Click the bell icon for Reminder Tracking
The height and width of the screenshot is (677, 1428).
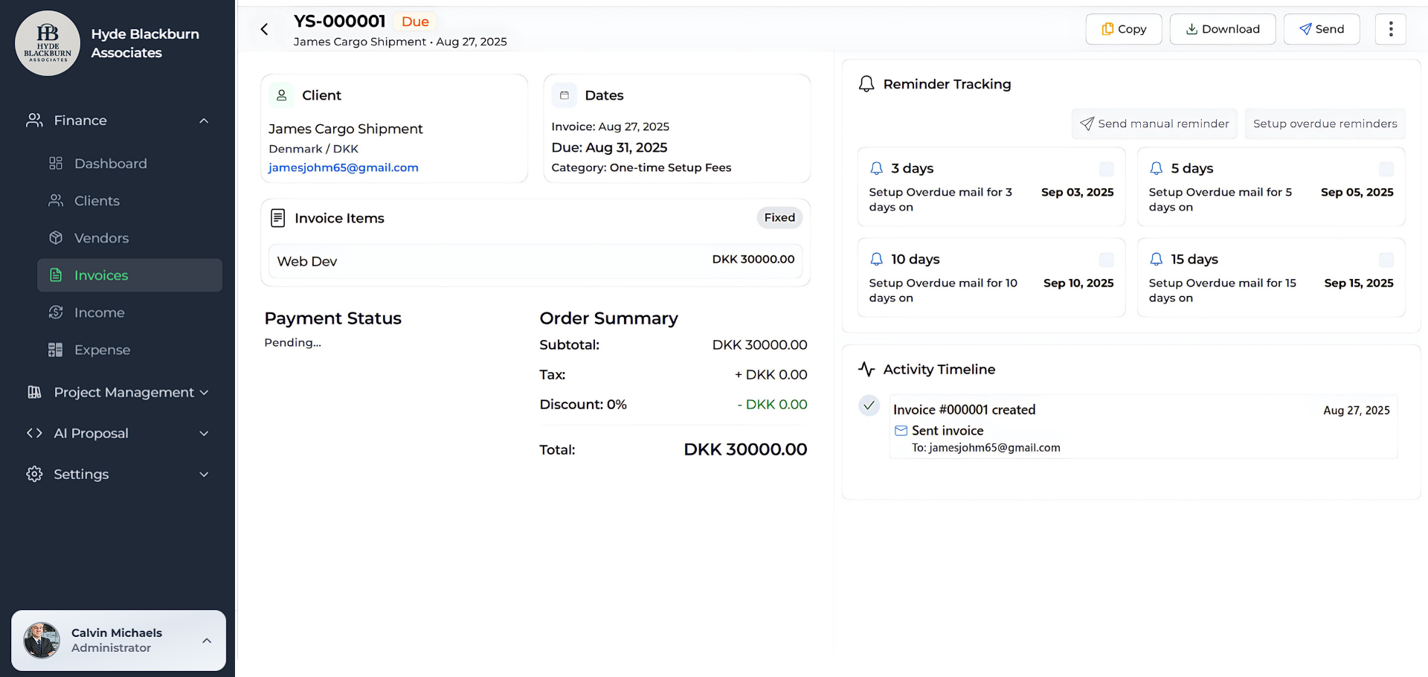866,84
